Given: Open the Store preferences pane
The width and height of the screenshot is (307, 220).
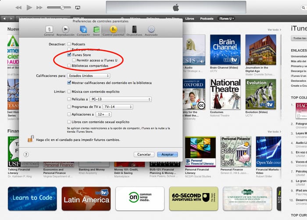Looking at the screenshot, I should point(96,31).
